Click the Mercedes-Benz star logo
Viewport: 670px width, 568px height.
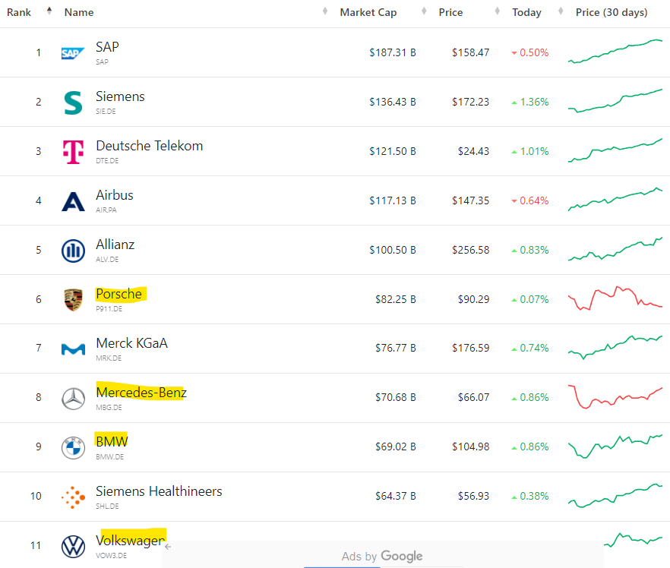(73, 399)
